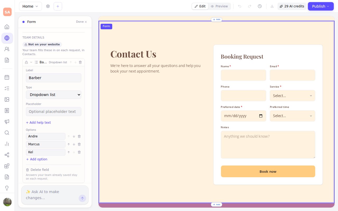Screen dimensions: 338x211
Task: Click the Placeholder text input
Action: (x=54, y=112)
